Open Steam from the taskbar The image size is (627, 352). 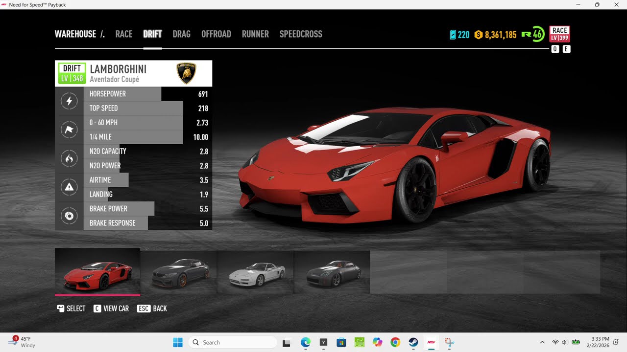413,342
